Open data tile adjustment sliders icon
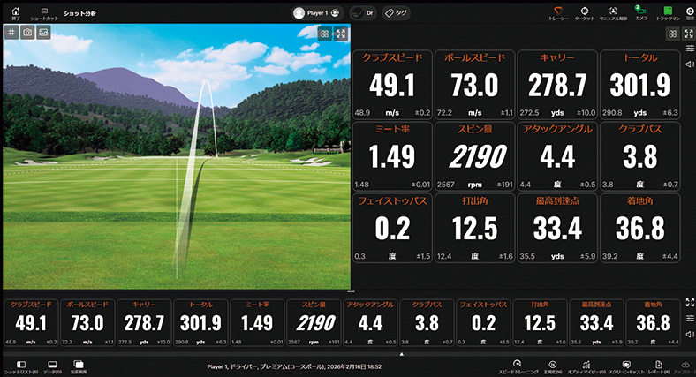Viewport: 696px width, 377px height. (689, 49)
